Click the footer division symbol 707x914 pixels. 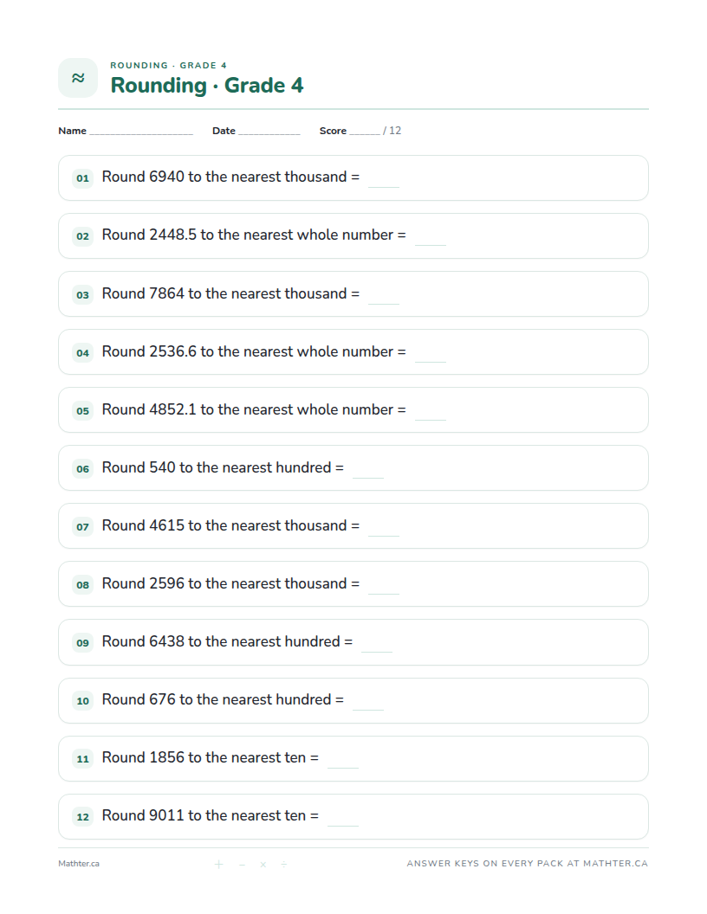[283, 864]
